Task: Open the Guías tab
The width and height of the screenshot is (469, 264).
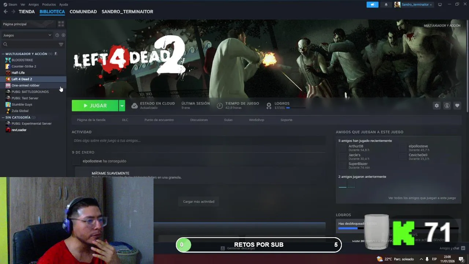Action: coord(228,120)
